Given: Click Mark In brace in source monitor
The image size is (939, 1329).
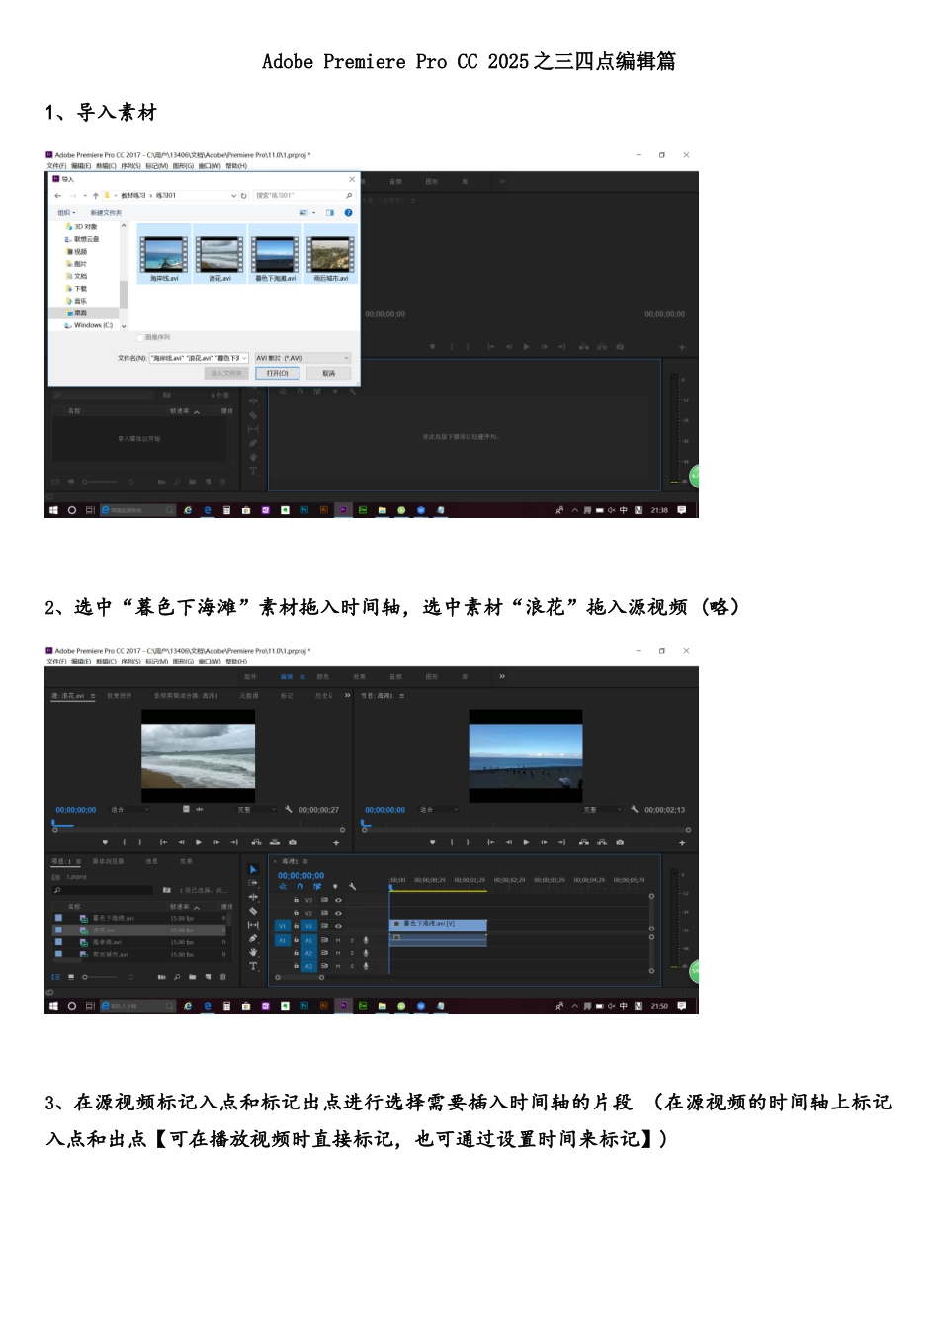Looking at the screenshot, I should pyautogui.click(x=124, y=842).
